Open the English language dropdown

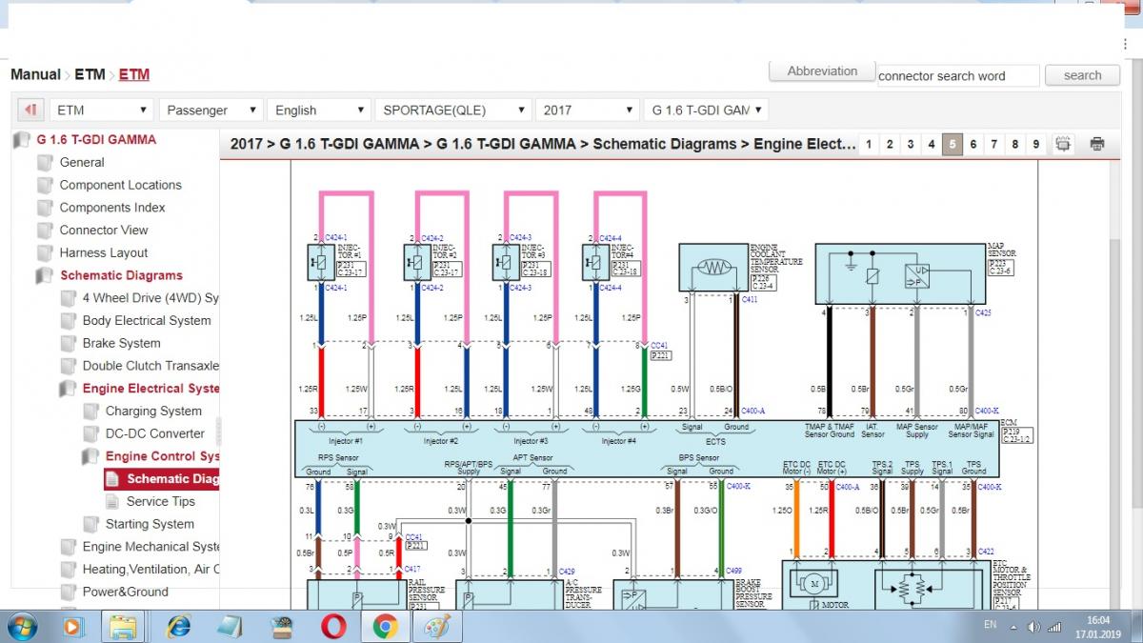(x=318, y=110)
